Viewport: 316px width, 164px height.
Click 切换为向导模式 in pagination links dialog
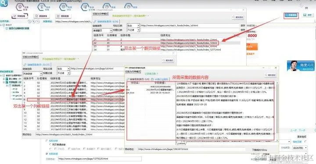pos(101,14)
